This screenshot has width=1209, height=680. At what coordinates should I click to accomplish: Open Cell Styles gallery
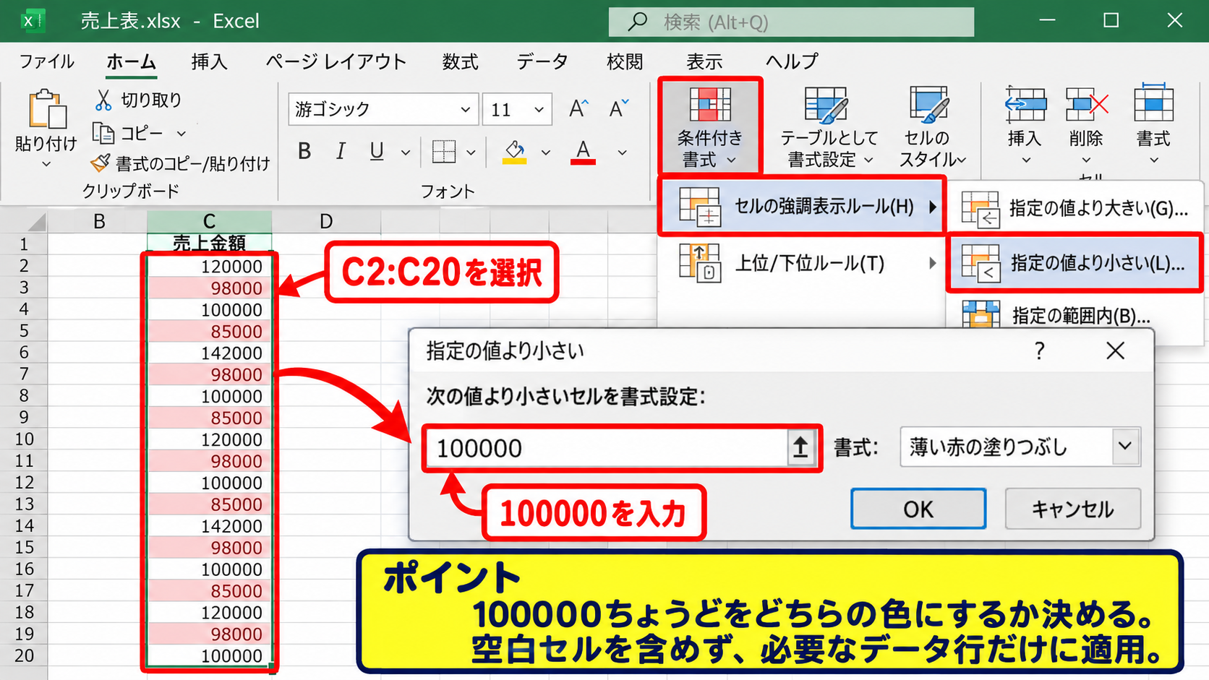pos(932,126)
